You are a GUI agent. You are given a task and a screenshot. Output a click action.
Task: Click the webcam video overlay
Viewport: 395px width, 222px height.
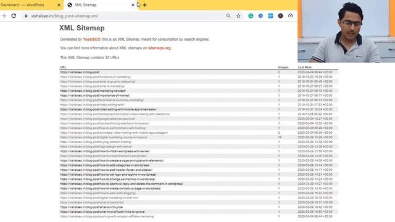(x=346, y=31)
